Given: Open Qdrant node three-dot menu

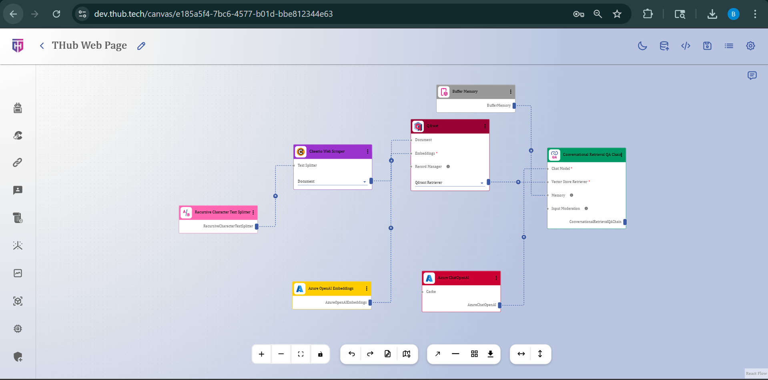Looking at the screenshot, I should (x=485, y=126).
